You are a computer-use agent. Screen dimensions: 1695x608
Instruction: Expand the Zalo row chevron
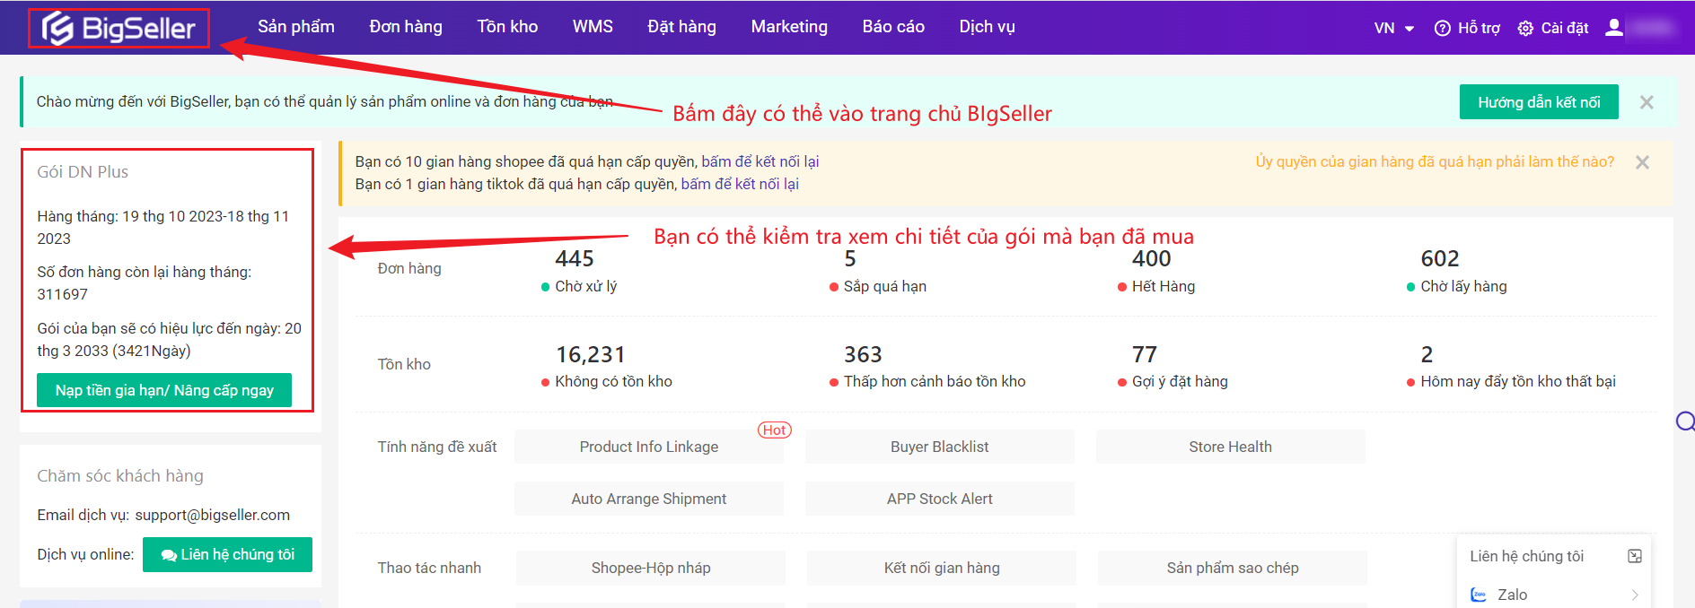point(1635,595)
